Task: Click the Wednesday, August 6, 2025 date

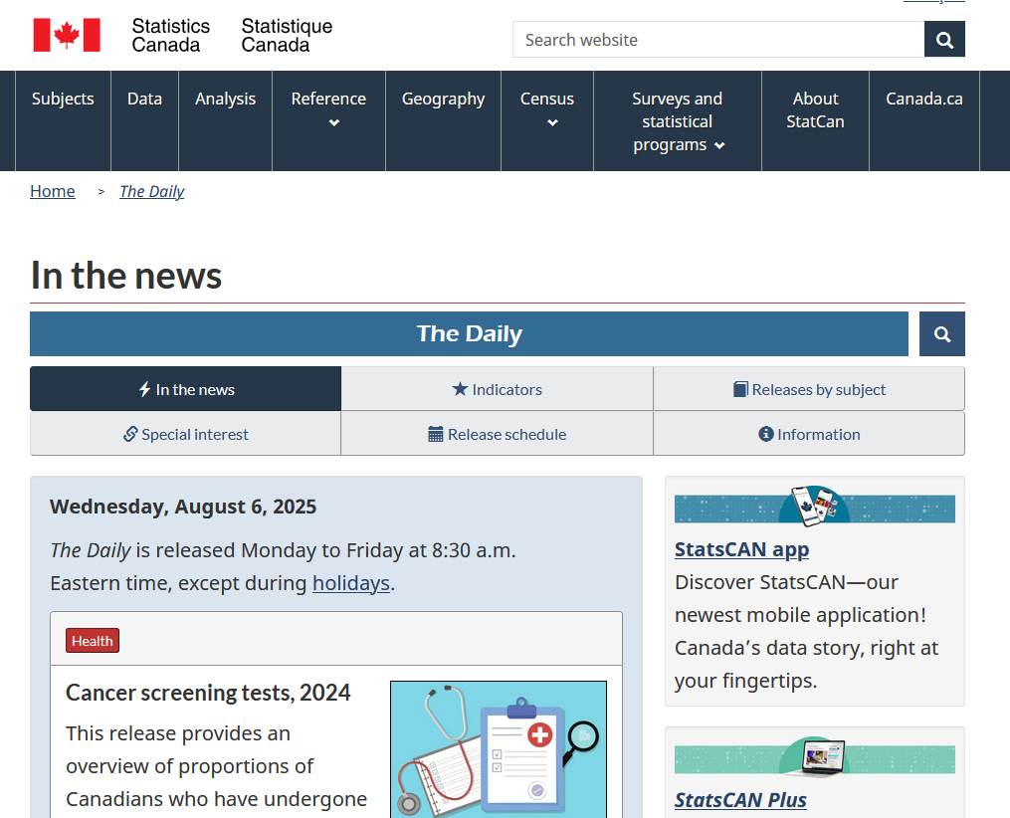Action: point(183,507)
